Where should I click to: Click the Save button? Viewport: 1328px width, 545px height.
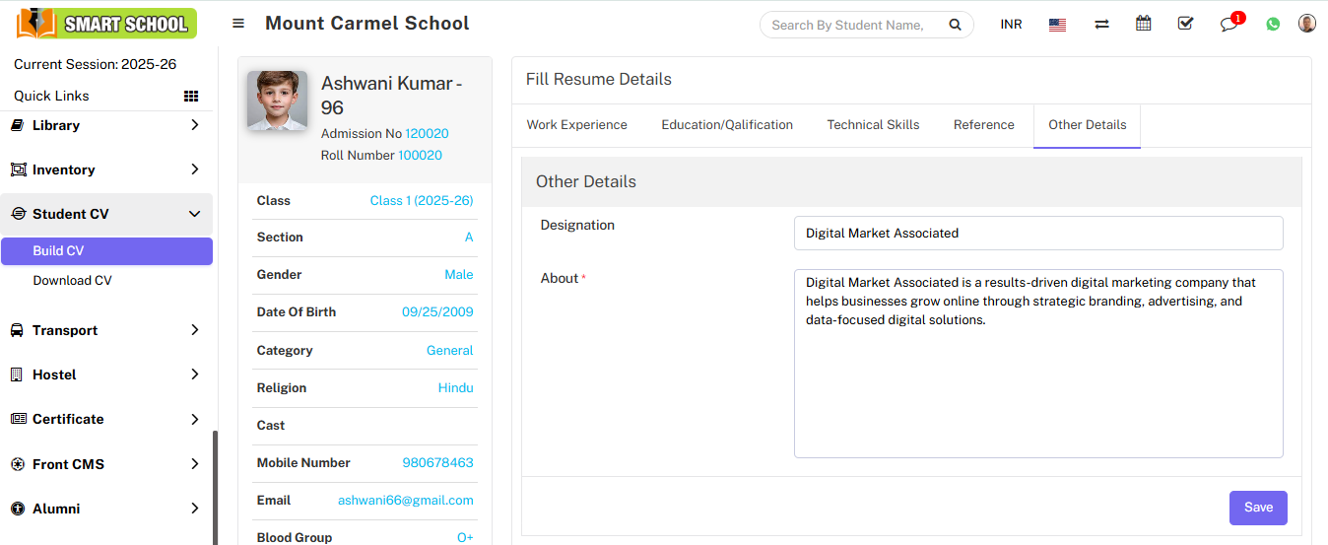[x=1258, y=508]
